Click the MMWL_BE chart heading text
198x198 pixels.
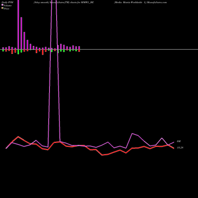coord(64,2)
